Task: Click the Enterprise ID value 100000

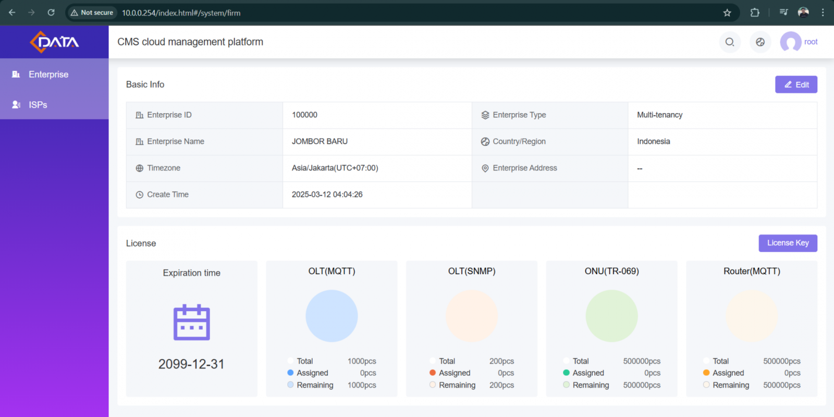Action: (x=304, y=115)
